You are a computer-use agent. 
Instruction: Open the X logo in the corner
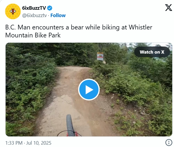point(168,8)
